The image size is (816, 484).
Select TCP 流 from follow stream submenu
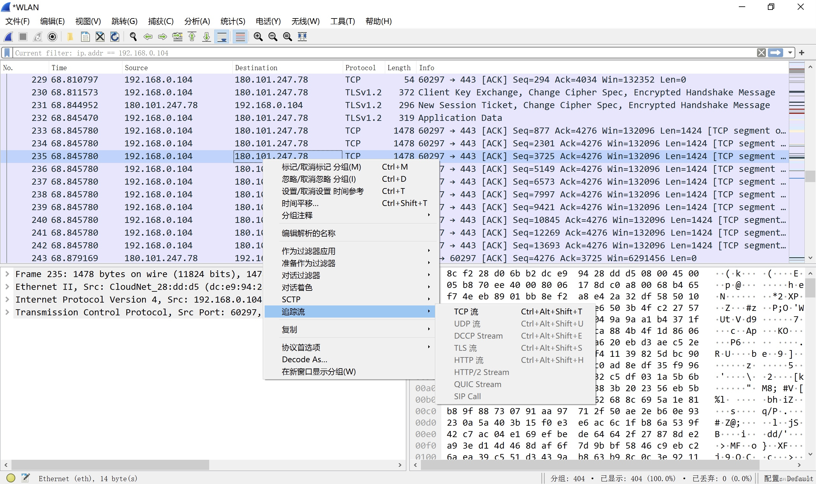click(x=466, y=312)
